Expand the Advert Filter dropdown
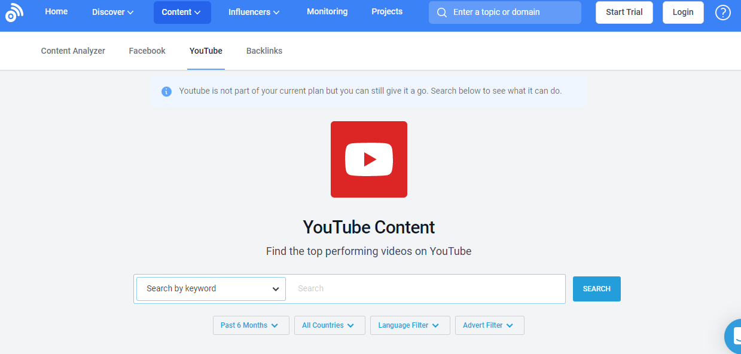 click(490, 325)
